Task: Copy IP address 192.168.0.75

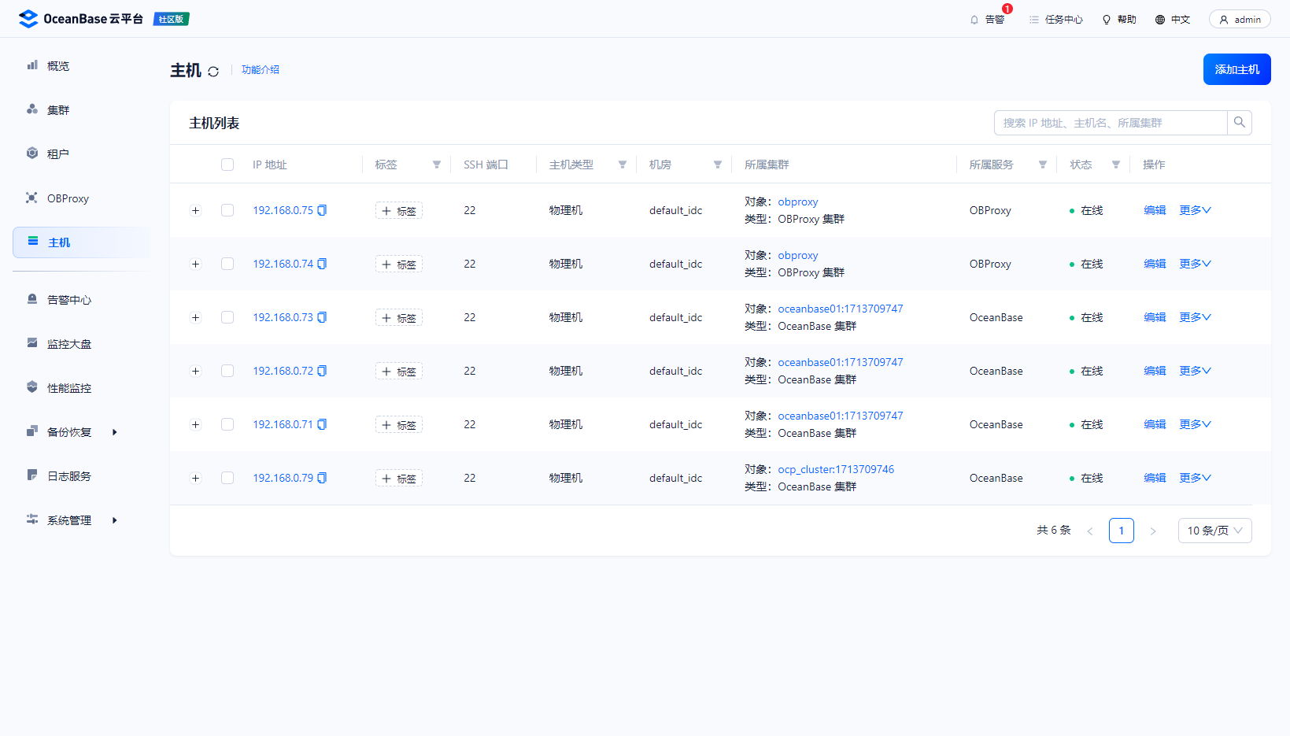Action: [322, 210]
